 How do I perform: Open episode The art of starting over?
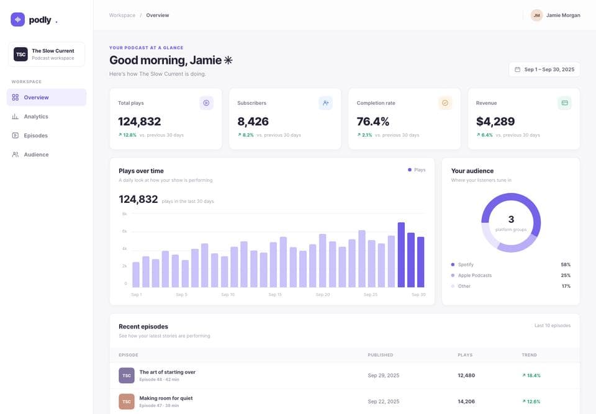167,372
